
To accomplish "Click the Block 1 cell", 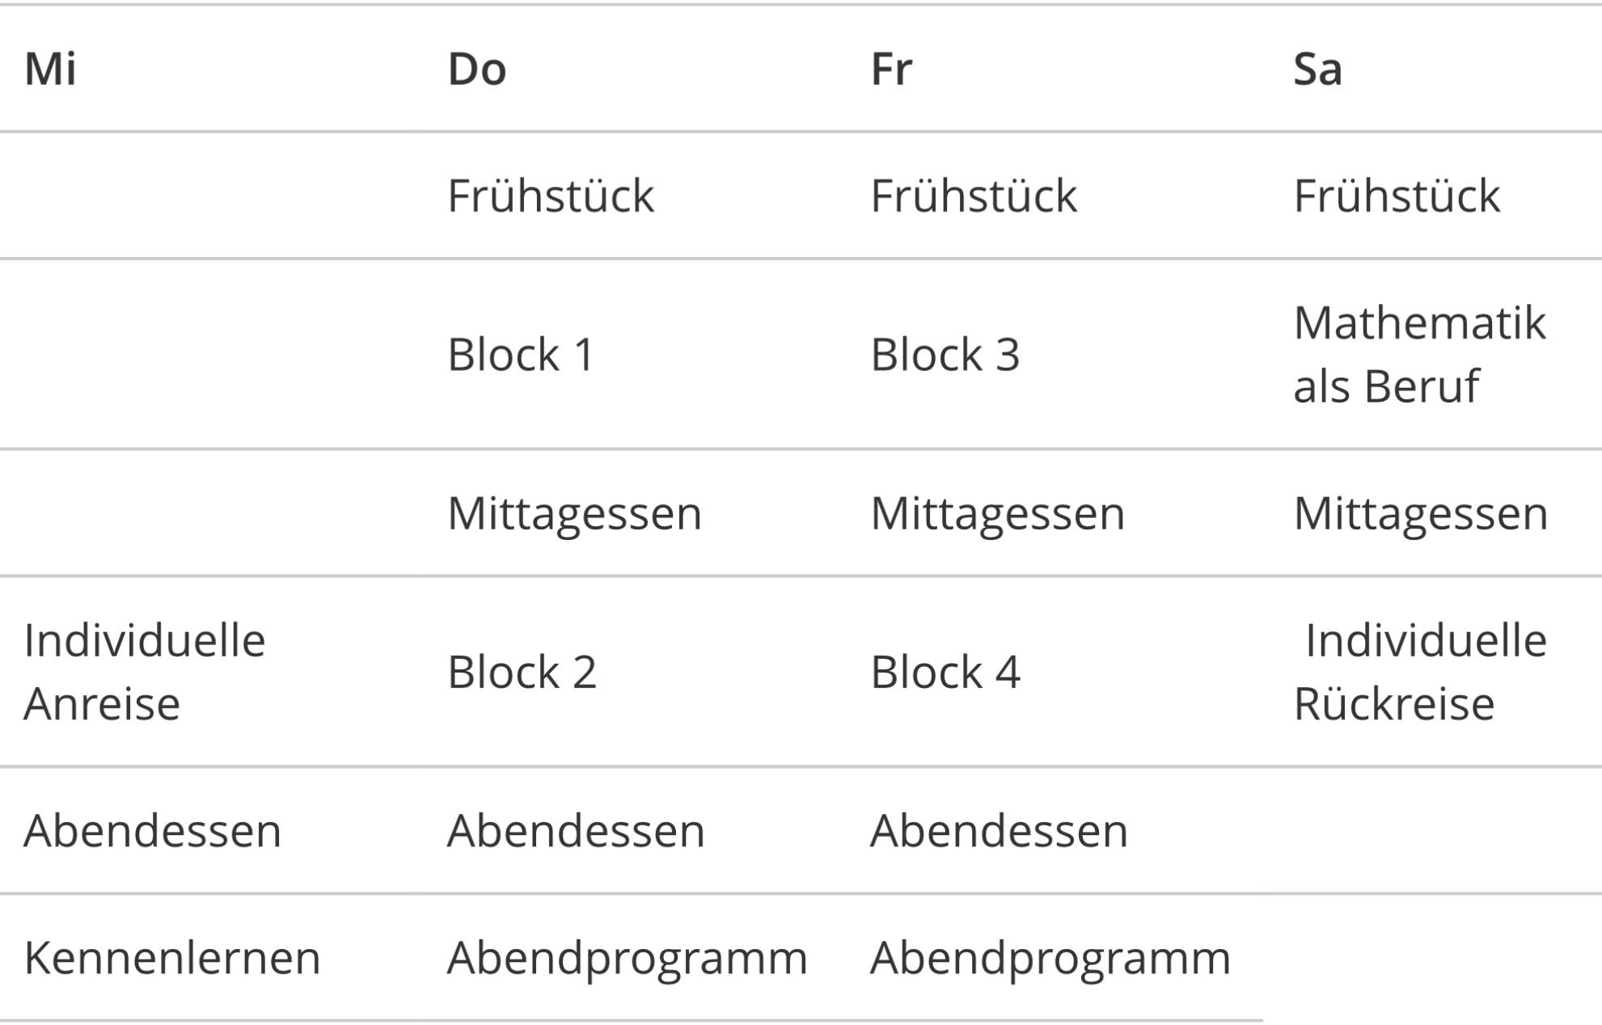I will click(522, 354).
